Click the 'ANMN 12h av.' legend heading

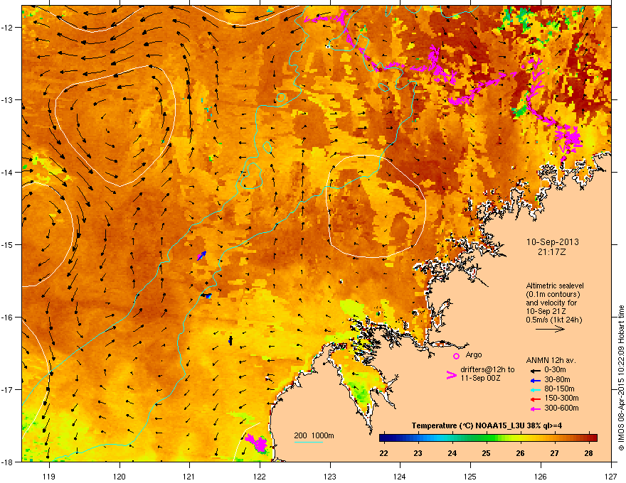pyautogui.click(x=551, y=360)
